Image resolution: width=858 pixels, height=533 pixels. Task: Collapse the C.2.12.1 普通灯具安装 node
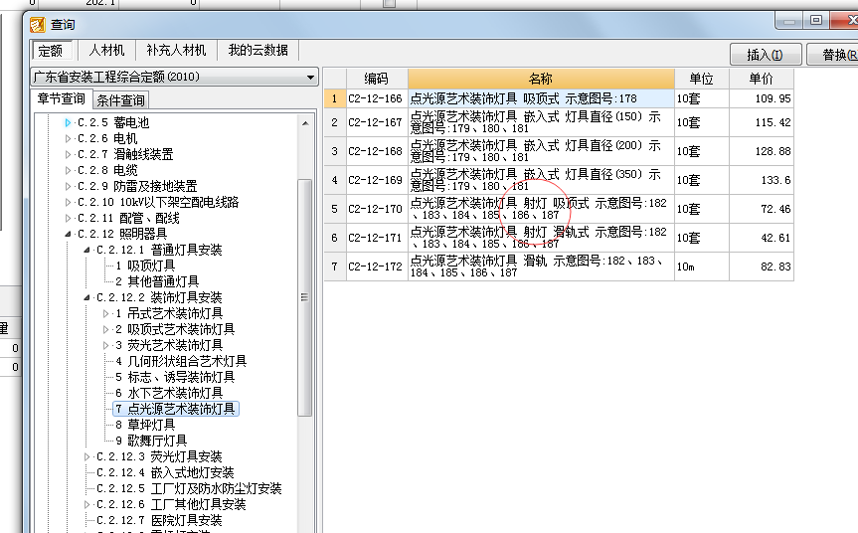click(86, 250)
